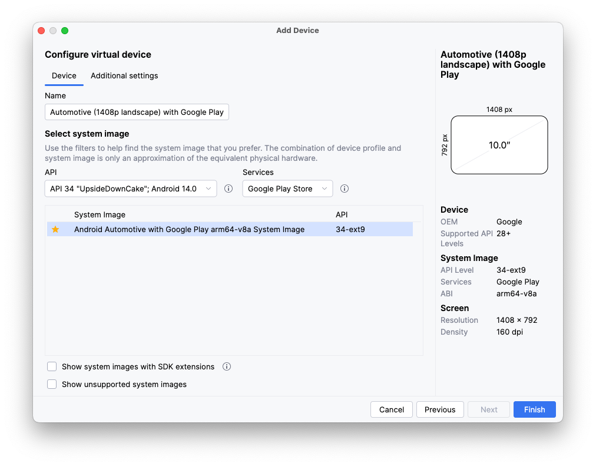Expand the Services Google Play Store dropdown
The width and height of the screenshot is (596, 466).
click(287, 189)
